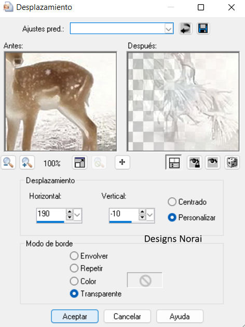Toggle the show/hide previews layout icon
The width and height of the screenshot is (245, 327).
(x=174, y=162)
